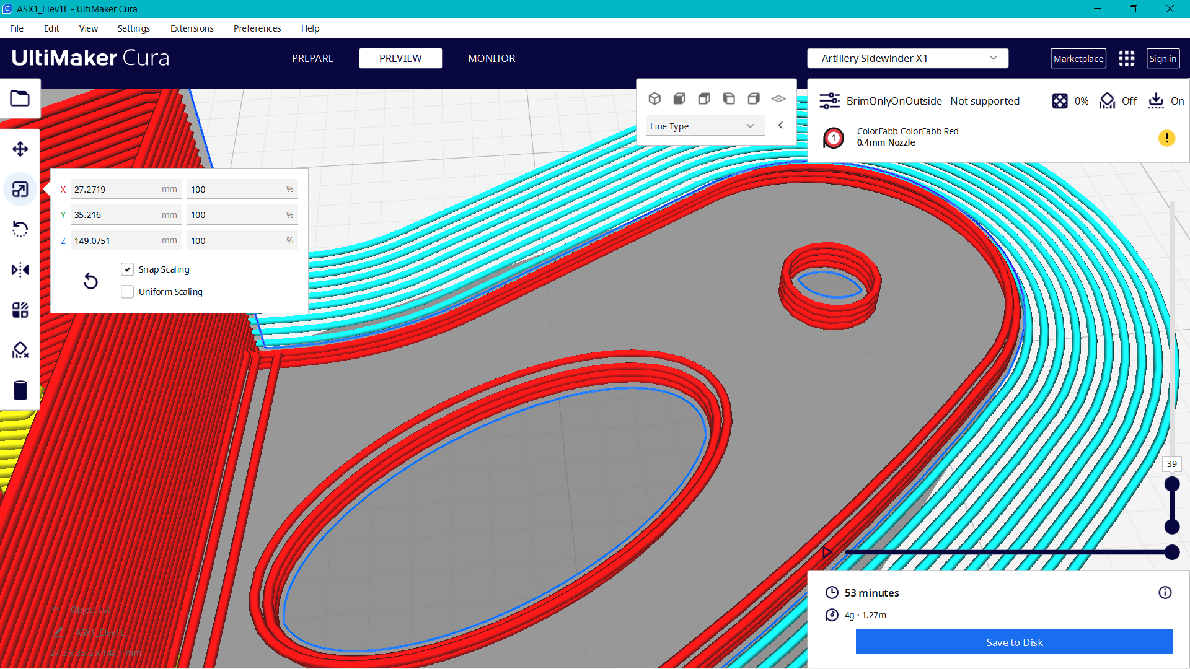Click the isometric camera view icon
Image resolution: width=1190 pixels, height=669 pixels.
[655, 98]
